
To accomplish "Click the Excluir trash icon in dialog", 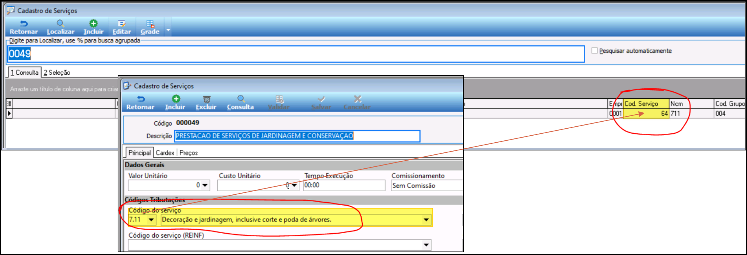I will pyautogui.click(x=206, y=100).
